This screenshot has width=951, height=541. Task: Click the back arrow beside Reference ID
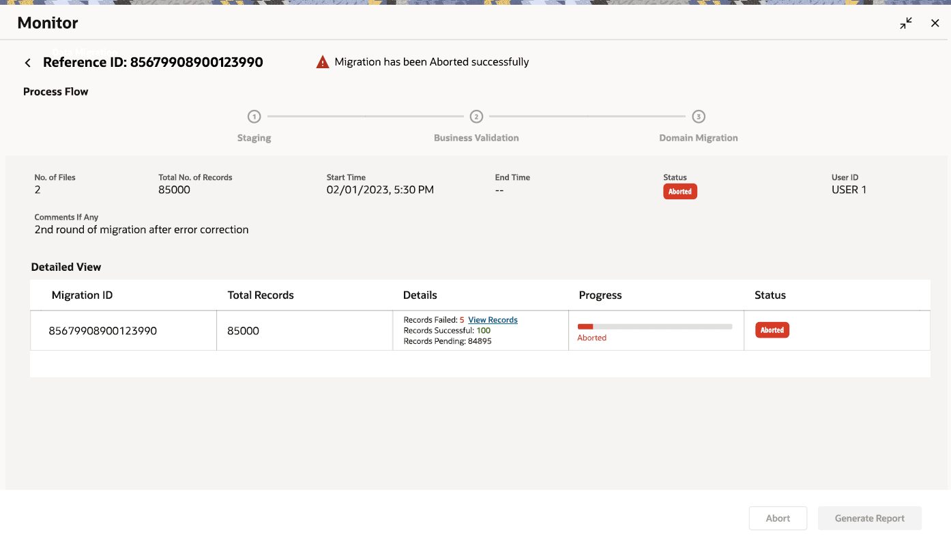(x=28, y=63)
